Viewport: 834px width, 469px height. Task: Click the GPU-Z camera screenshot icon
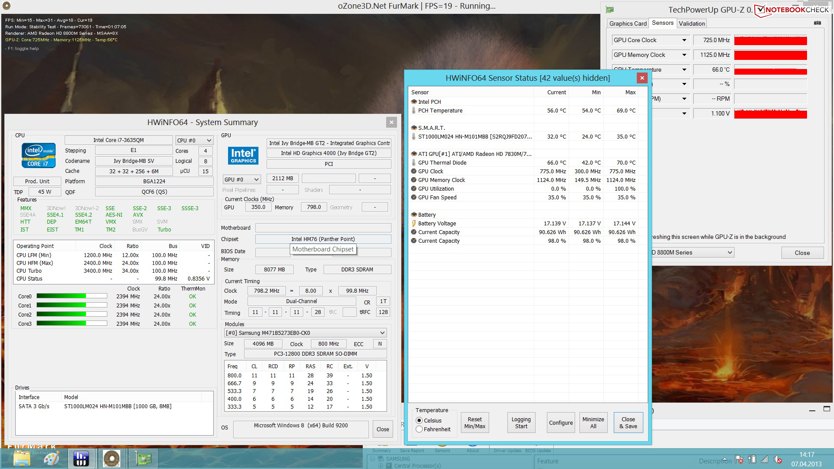(817, 23)
